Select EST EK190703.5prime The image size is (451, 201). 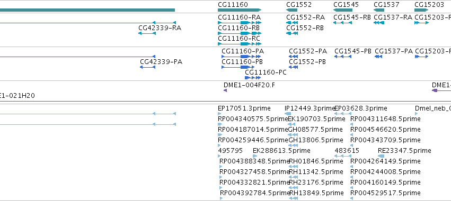tap(317, 119)
